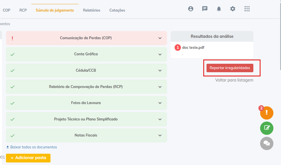
Task: Open the user profile icon
Action: (x=191, y=9)
